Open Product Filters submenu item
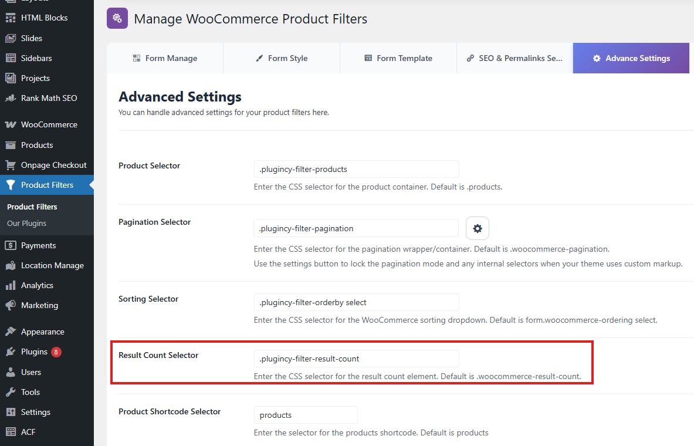 point(32,207)
